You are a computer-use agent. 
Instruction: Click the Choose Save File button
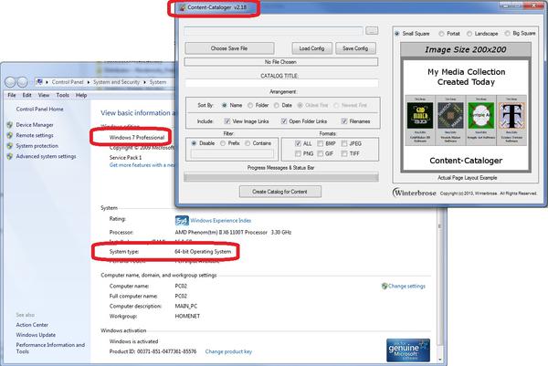click(229, 48)
